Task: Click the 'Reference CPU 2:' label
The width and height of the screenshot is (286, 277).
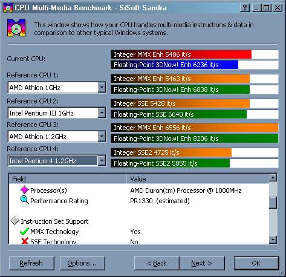Action: (x=33, y=101)
